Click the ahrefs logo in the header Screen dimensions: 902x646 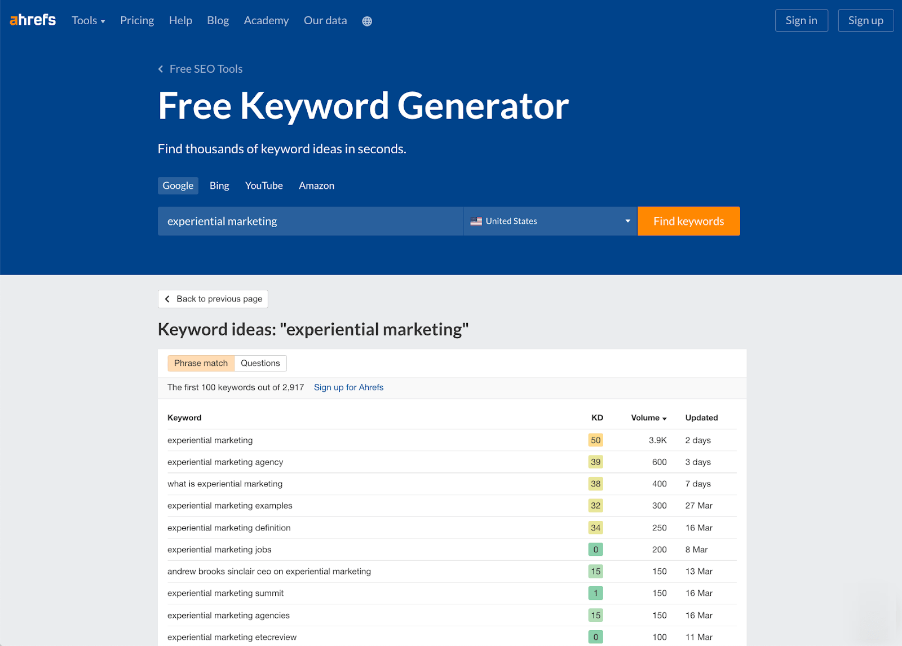pos(32,19)
